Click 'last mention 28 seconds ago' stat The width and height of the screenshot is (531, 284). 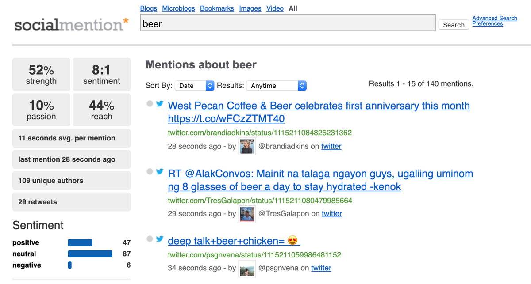[x=72, y=159]
